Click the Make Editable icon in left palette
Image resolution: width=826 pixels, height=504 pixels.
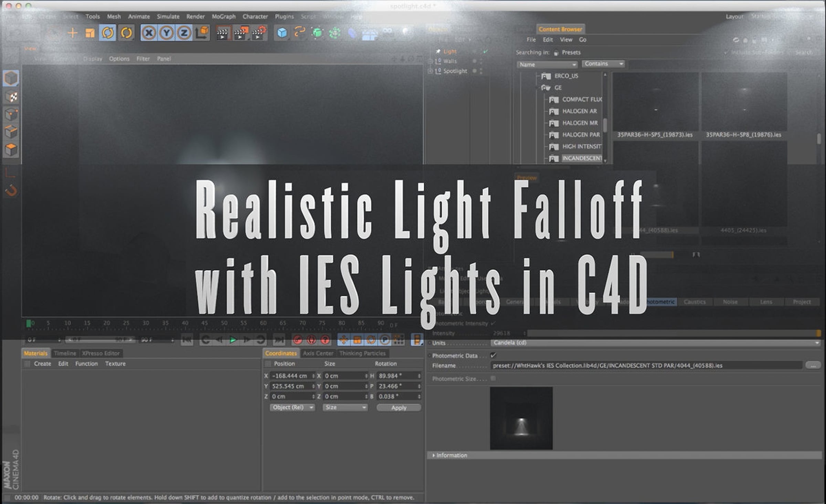coord(11,78)
